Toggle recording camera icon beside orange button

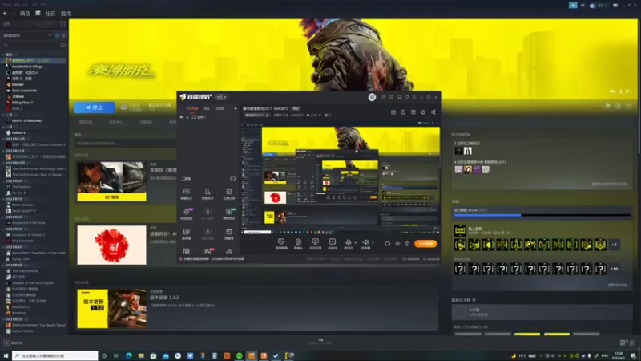(x=388, y=244)
